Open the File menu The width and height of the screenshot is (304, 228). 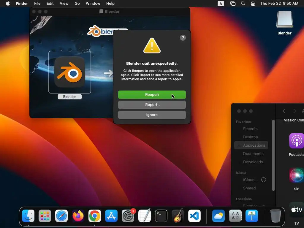(x=37, y=4)
